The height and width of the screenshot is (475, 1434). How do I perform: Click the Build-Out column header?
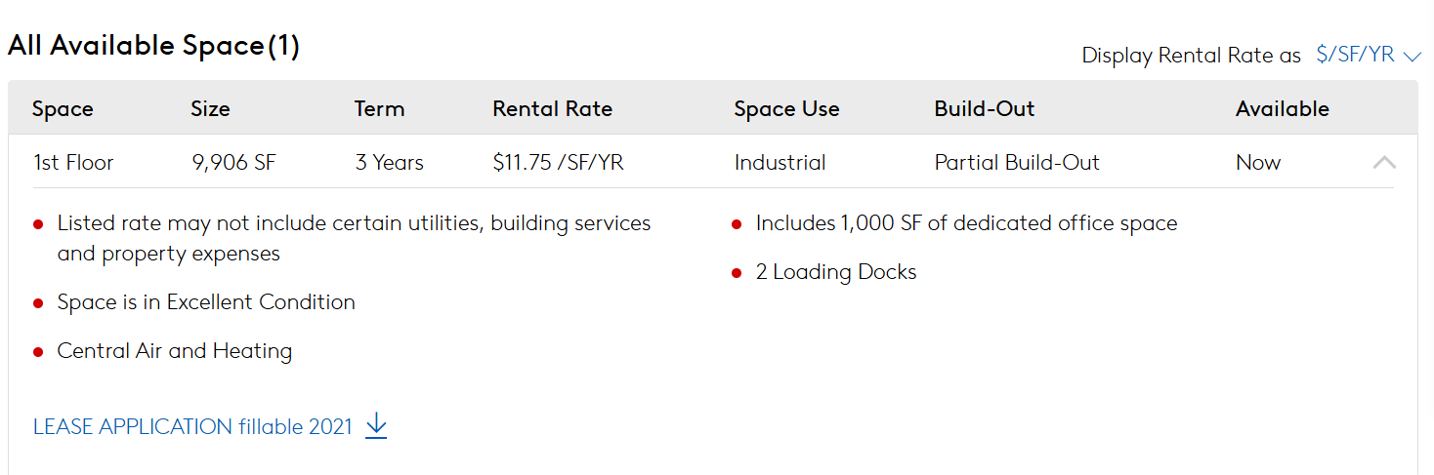pyautogui.click(x=984, y=109)
